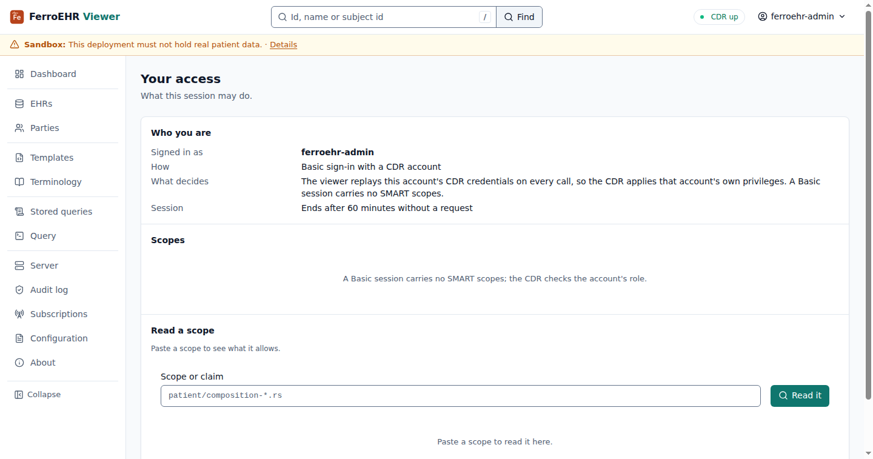Click the 'ferroehr-admin' signed-in value
The width and height of the screenshot is (873, 459).
pyautogui.click(x=338, y=152)
